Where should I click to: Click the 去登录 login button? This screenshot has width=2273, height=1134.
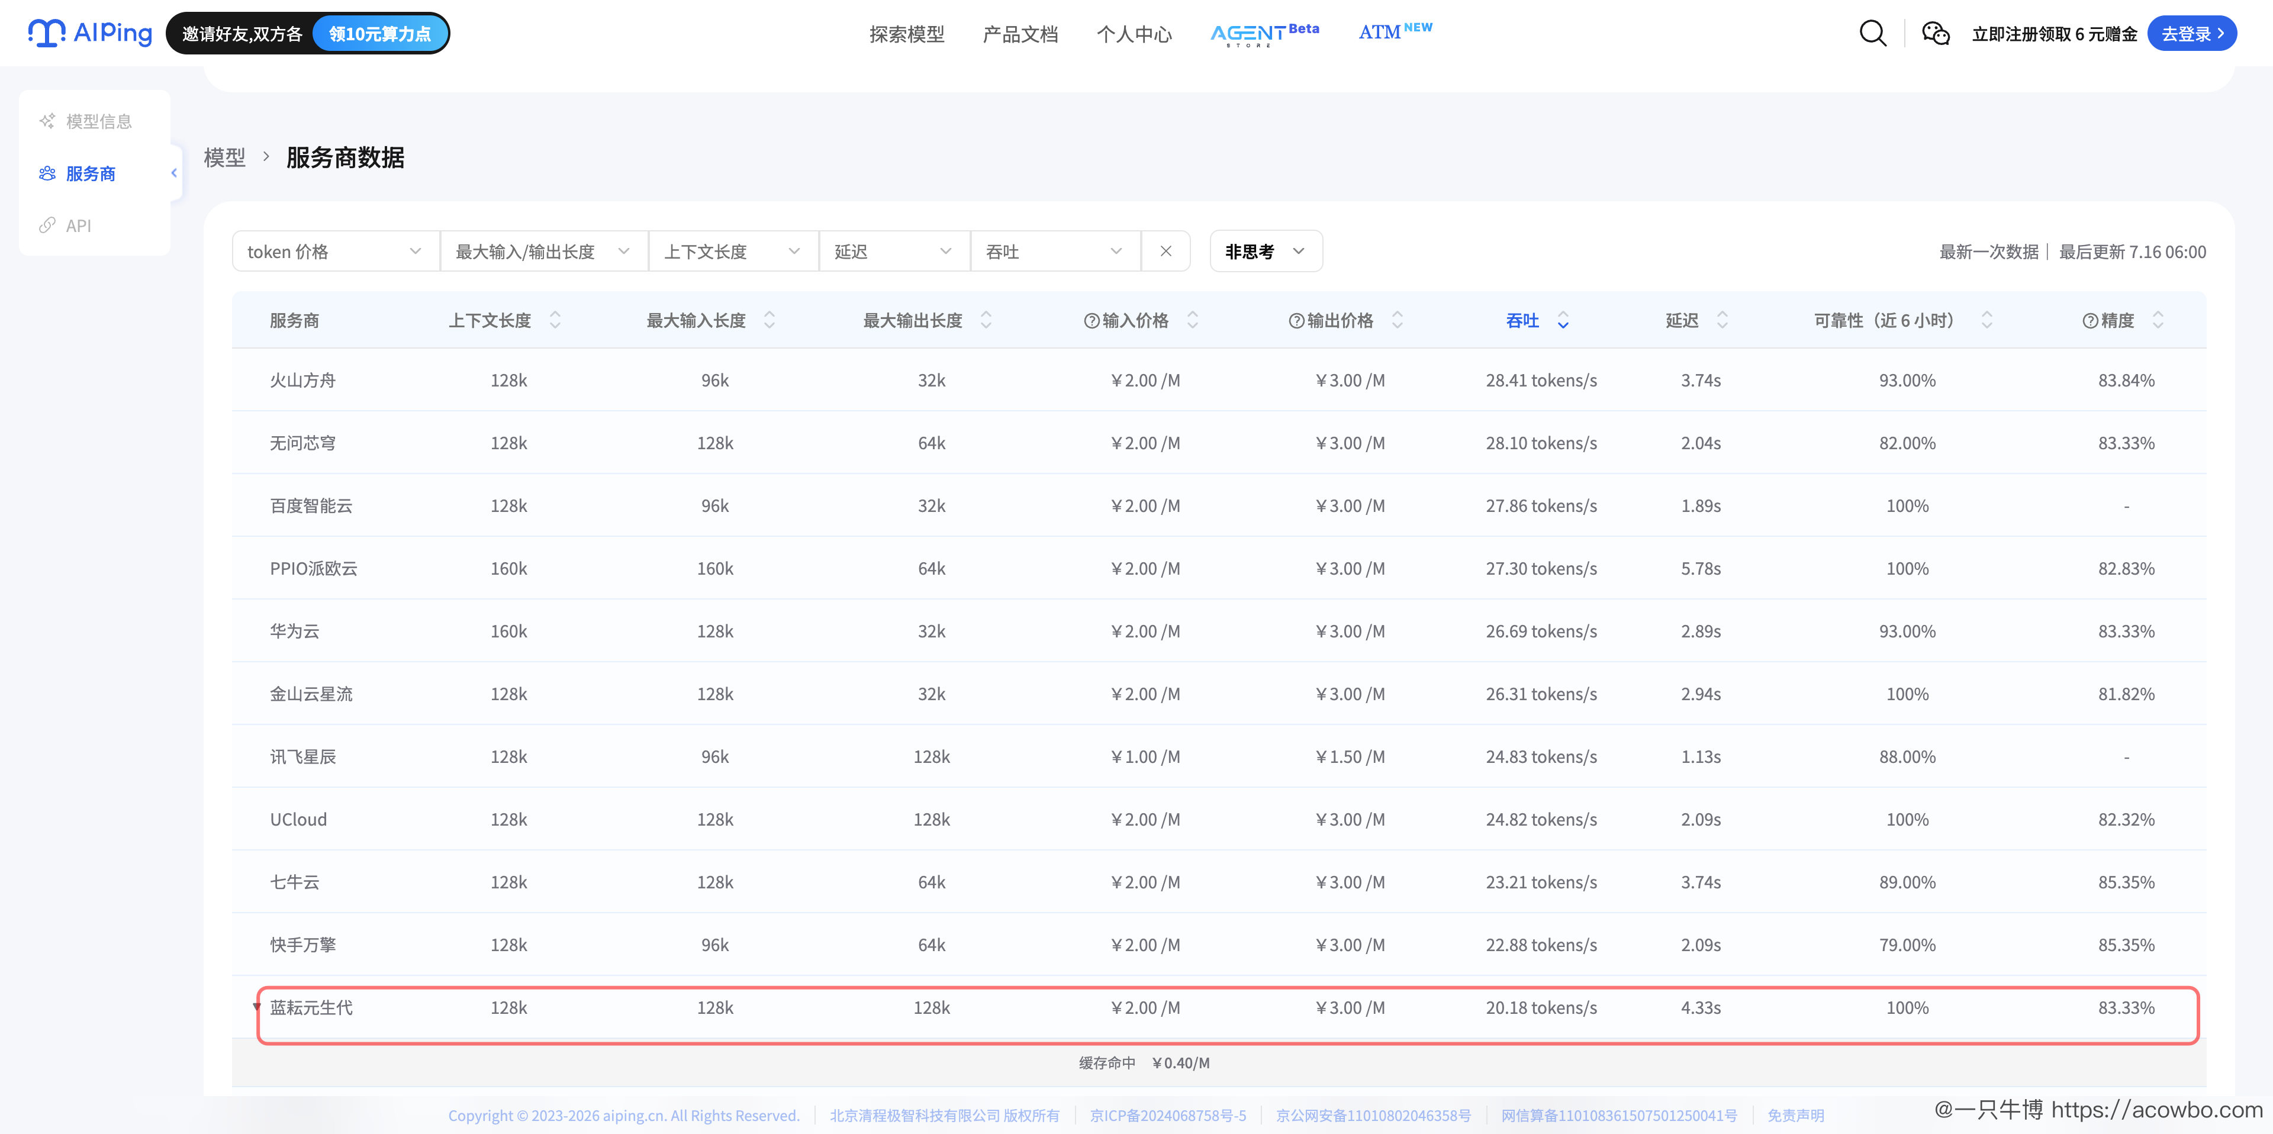[2192, 34]
